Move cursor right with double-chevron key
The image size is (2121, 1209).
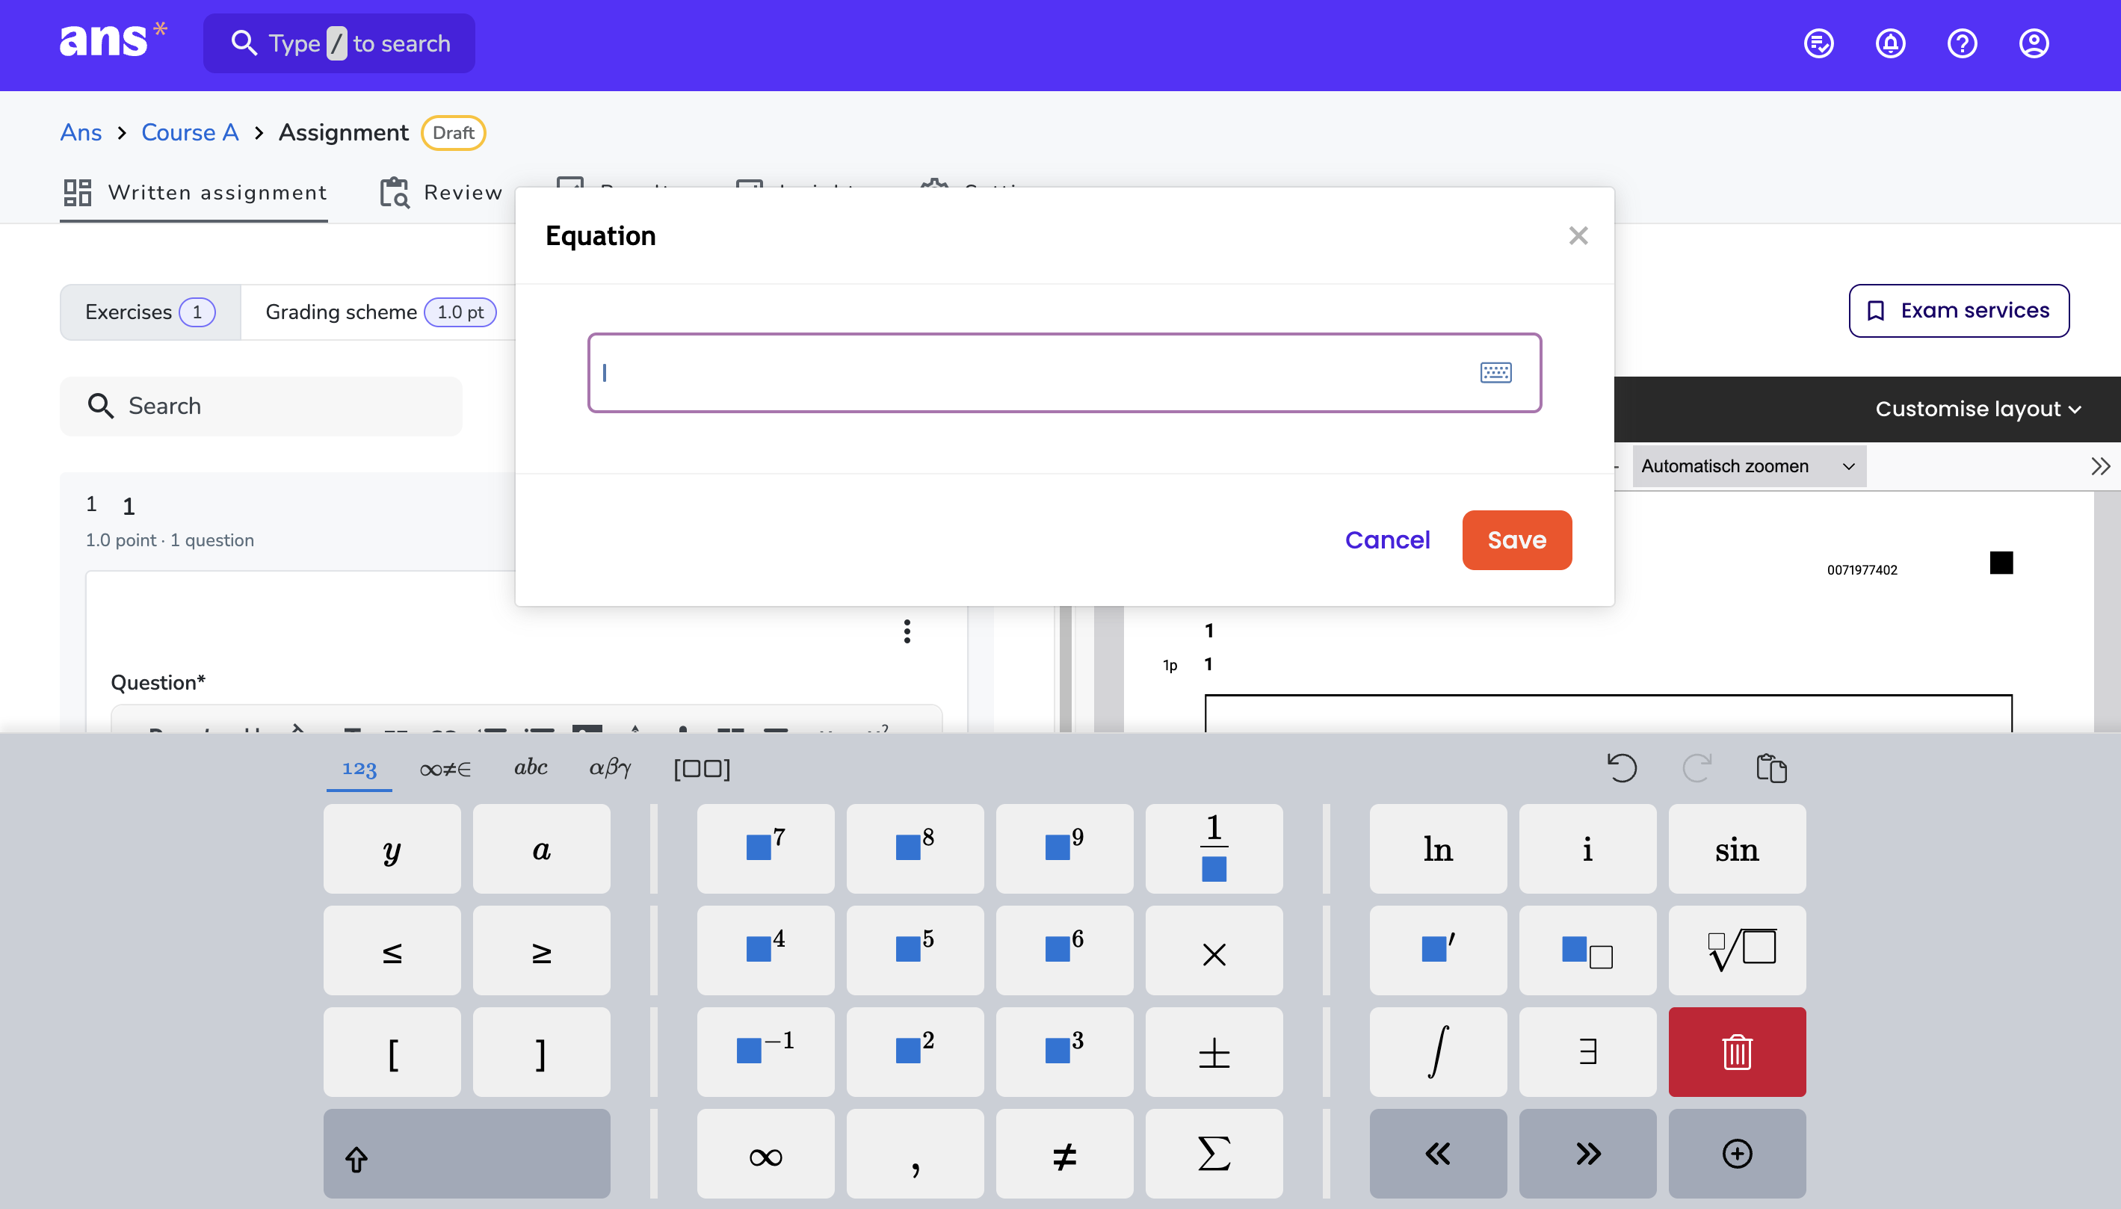(x=1588, y=1154)
